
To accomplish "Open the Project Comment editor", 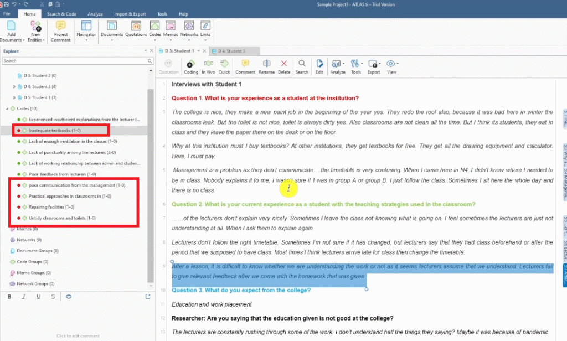I will 61,32.
